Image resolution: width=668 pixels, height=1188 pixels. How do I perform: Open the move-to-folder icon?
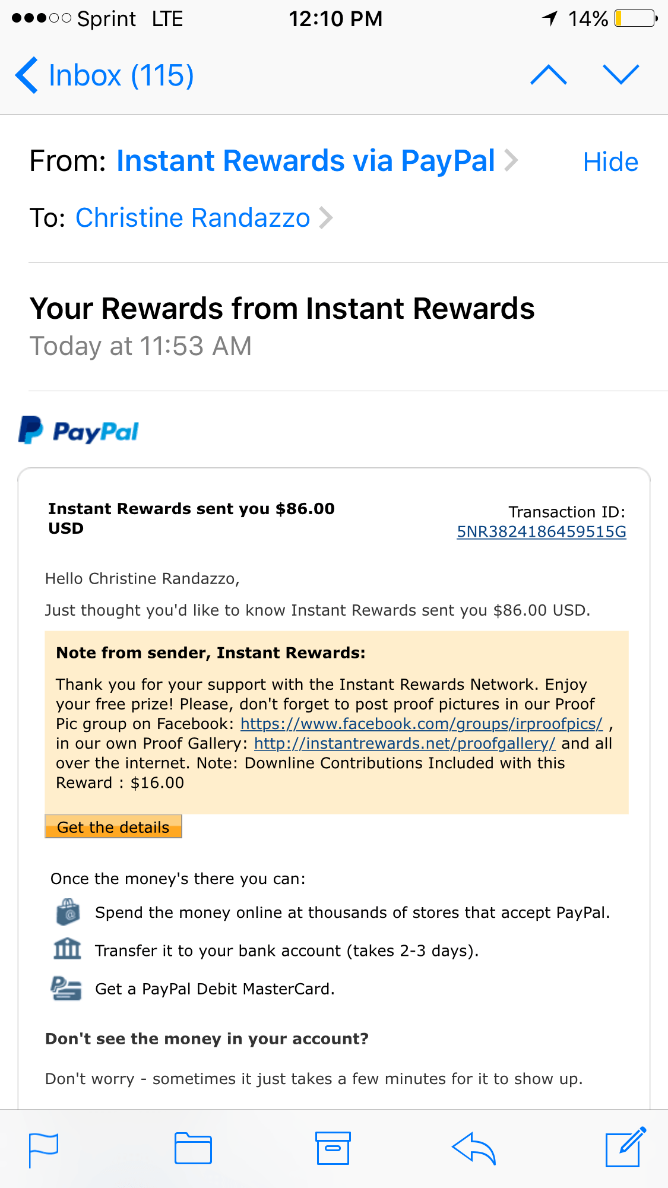click(x=193, y=1148)
